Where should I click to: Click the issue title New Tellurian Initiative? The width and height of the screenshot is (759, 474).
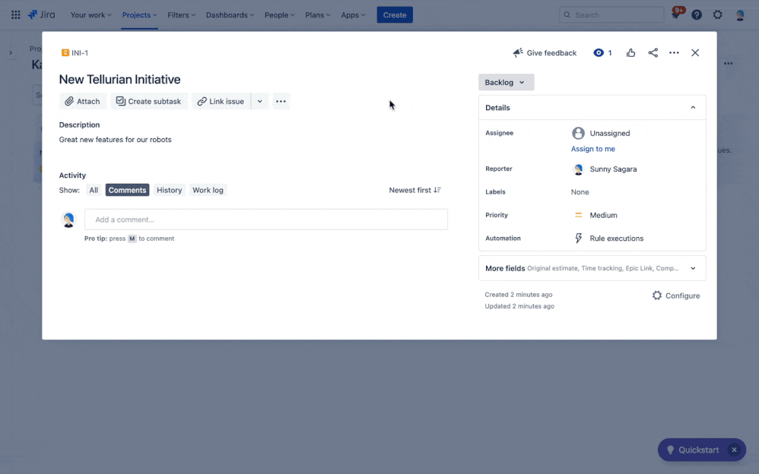(119, 79)
